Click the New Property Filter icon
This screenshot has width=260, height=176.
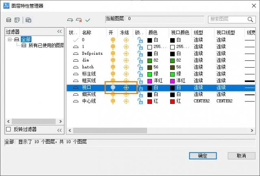click(x=9, y=19)
